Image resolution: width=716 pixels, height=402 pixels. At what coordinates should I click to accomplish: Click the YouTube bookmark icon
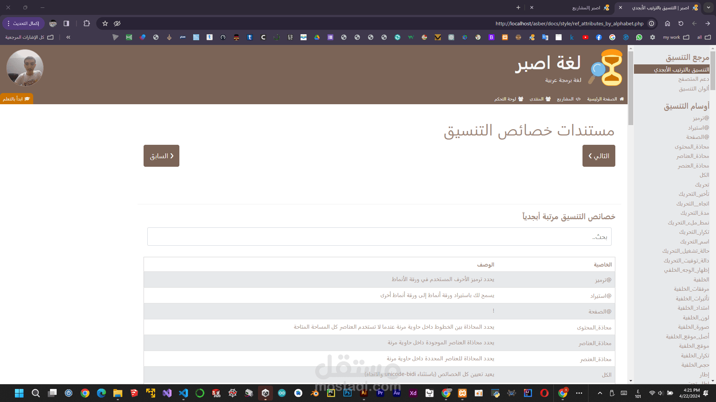pyautogui.click(x=585, y=37)
